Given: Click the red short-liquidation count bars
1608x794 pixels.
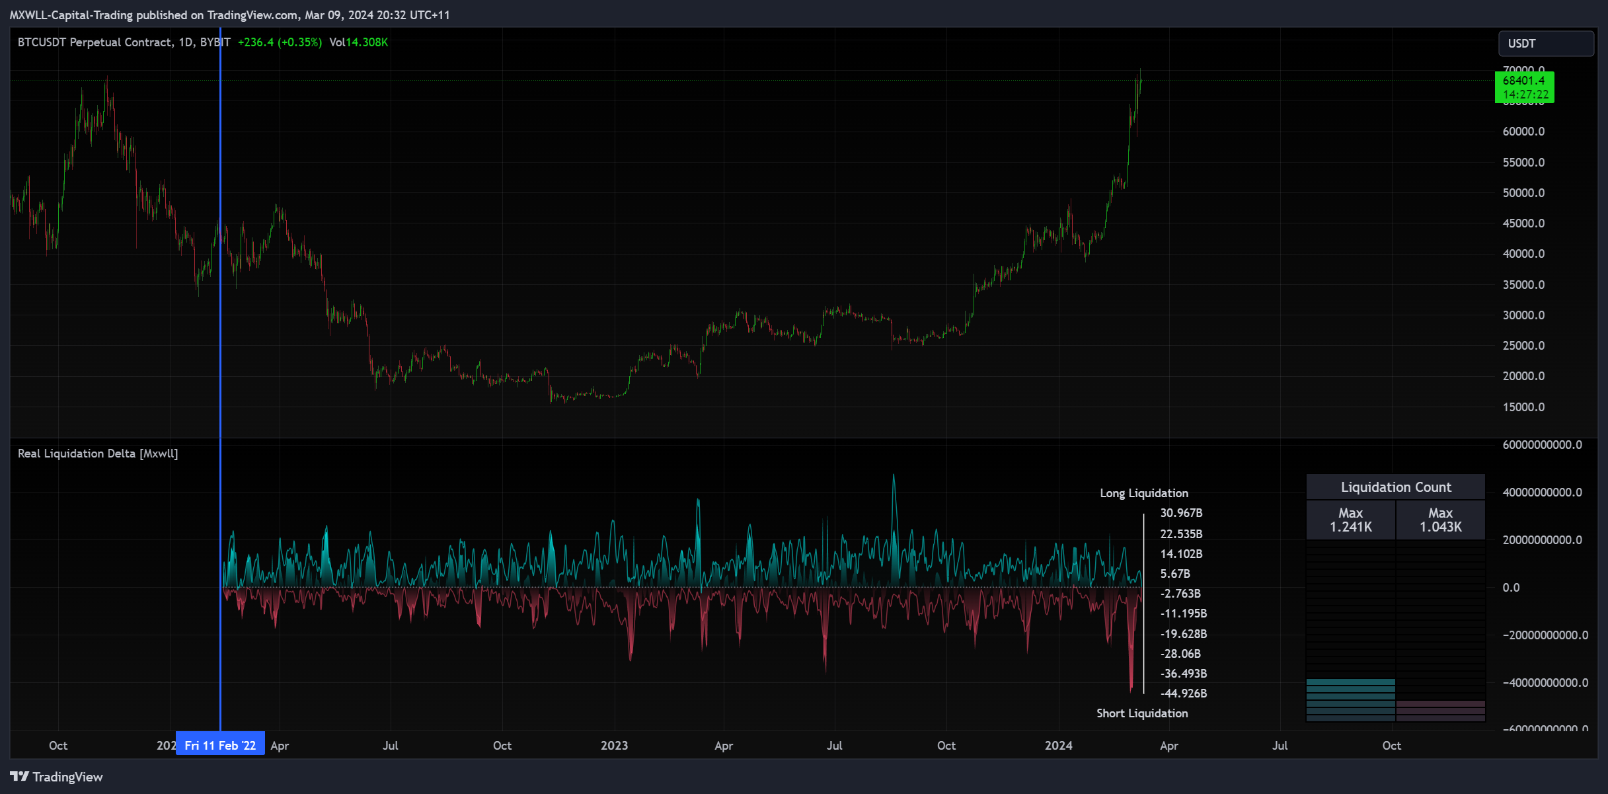Looking at the screenshot, I should point(1441,711).
